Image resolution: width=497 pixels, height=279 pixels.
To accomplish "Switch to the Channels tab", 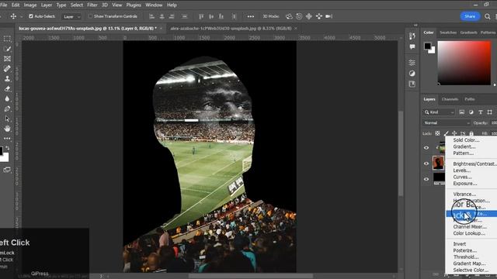I will pos(450,99).
